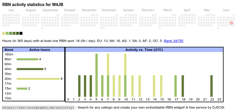Click the 20m band bar showing 8
250x112 pixels.
click(38, 79)
